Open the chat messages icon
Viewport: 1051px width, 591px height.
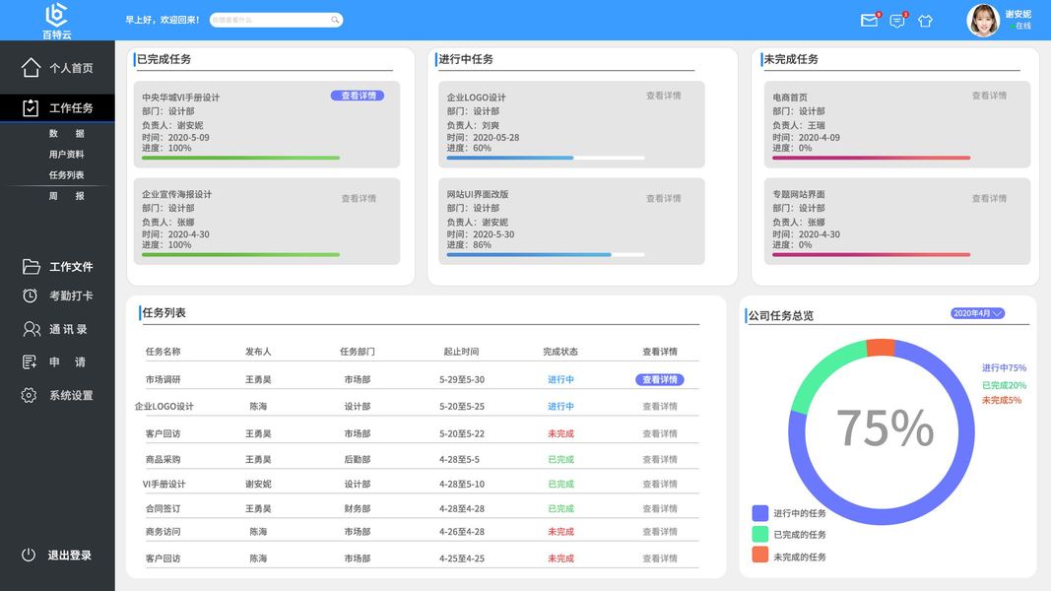[896, 21]
